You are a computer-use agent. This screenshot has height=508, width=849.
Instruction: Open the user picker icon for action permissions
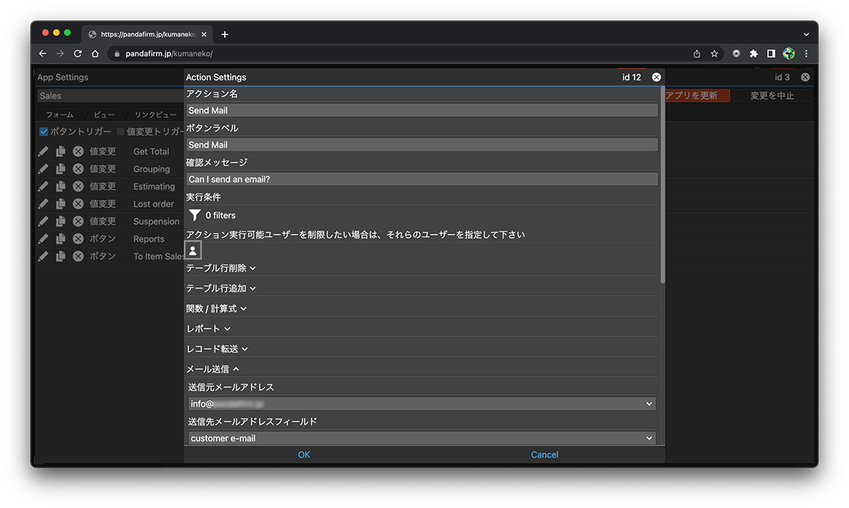pos(193,251)
